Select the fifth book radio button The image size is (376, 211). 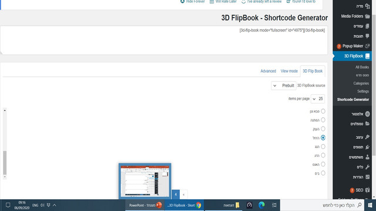click(323, 147)
